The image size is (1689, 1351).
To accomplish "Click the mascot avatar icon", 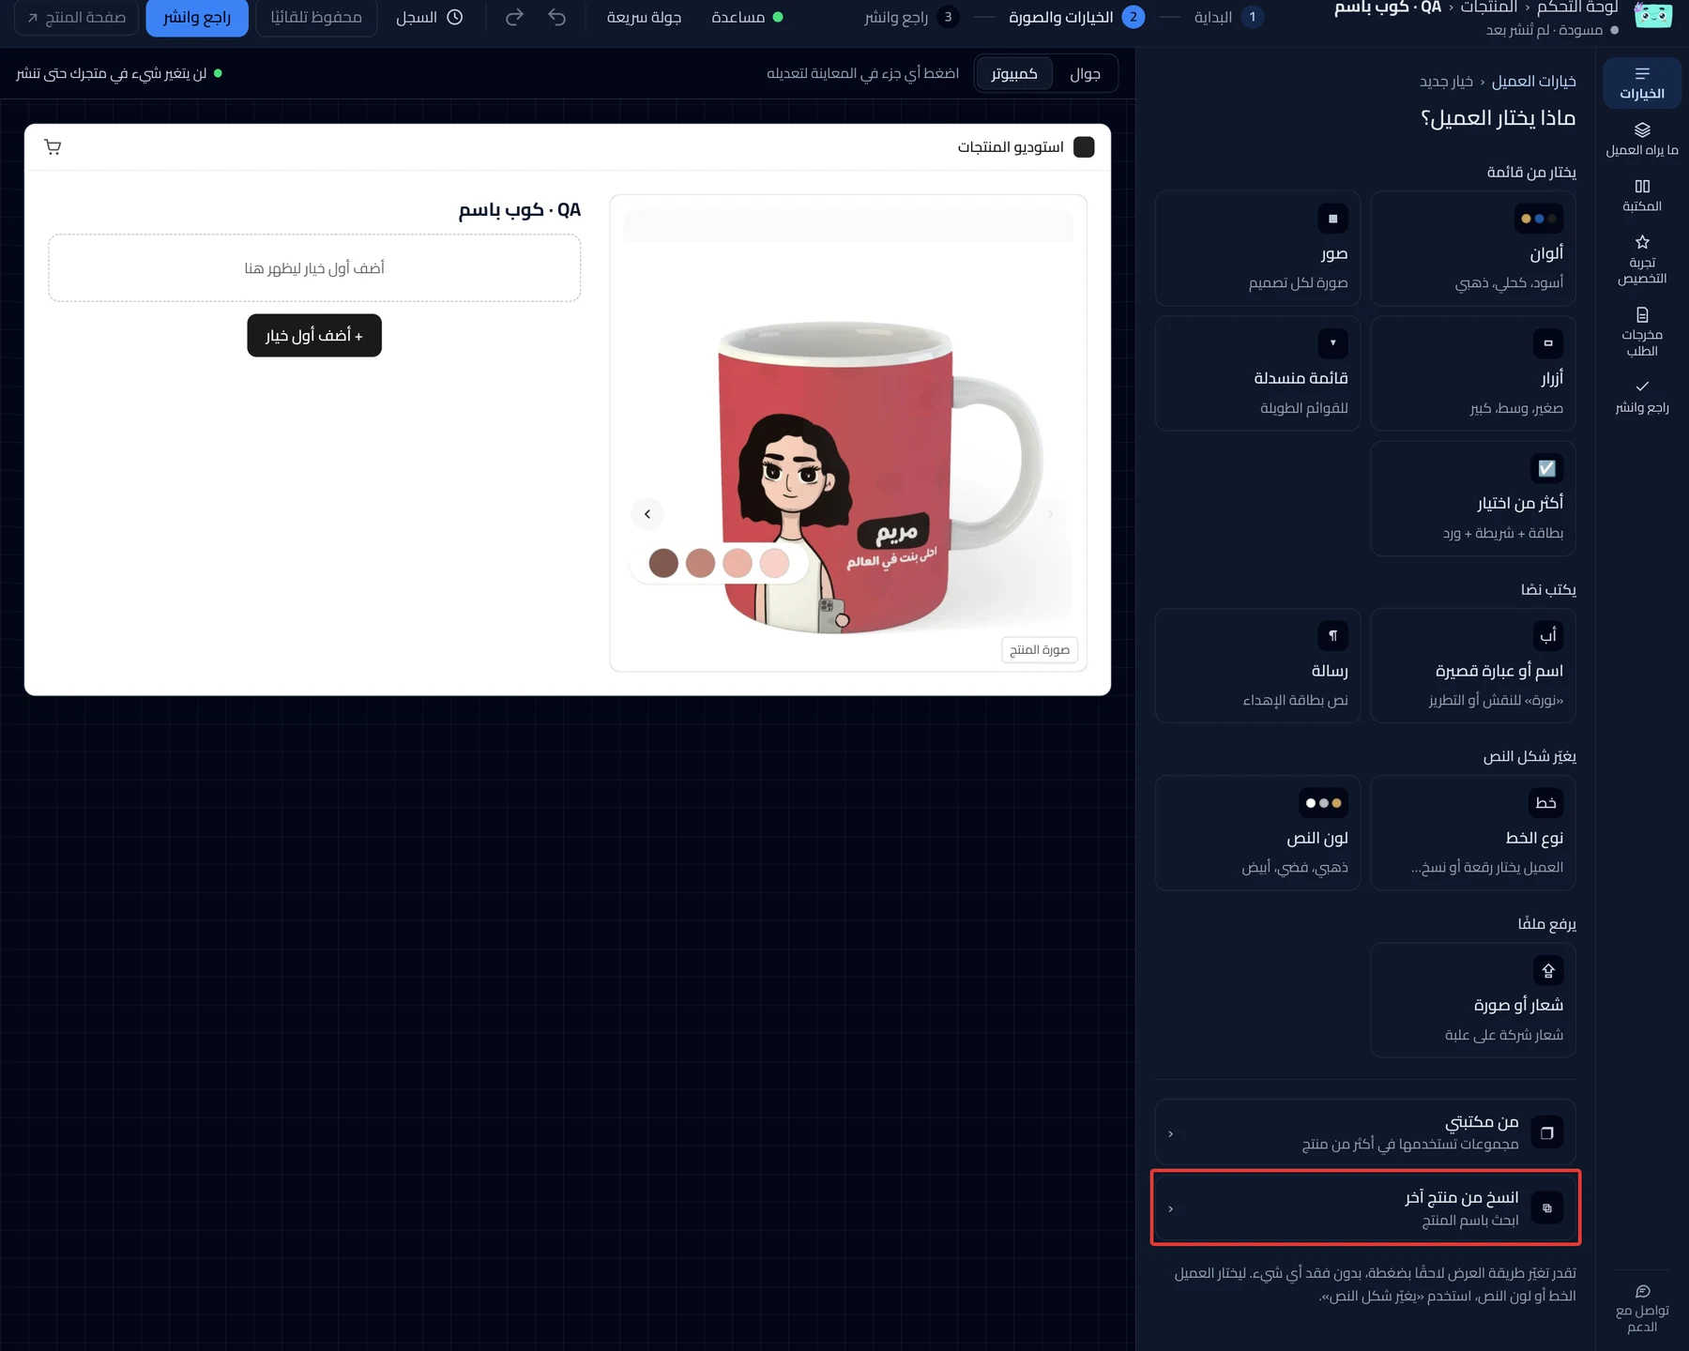I will (x=1653, y=15).
